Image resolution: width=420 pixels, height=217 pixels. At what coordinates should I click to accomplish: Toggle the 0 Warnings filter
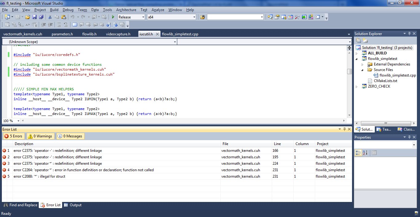click(40, 136)
